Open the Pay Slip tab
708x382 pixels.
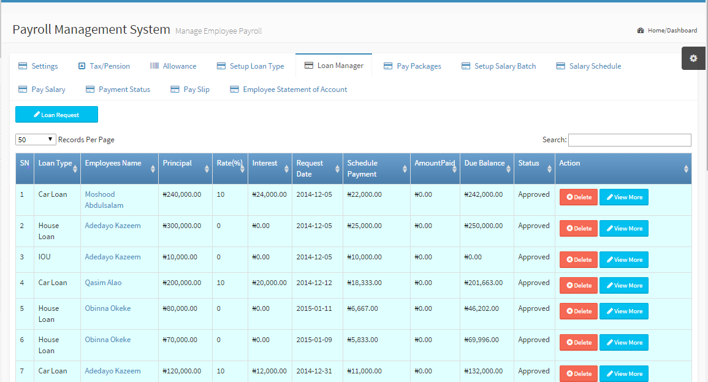click(x=190, y=90)
